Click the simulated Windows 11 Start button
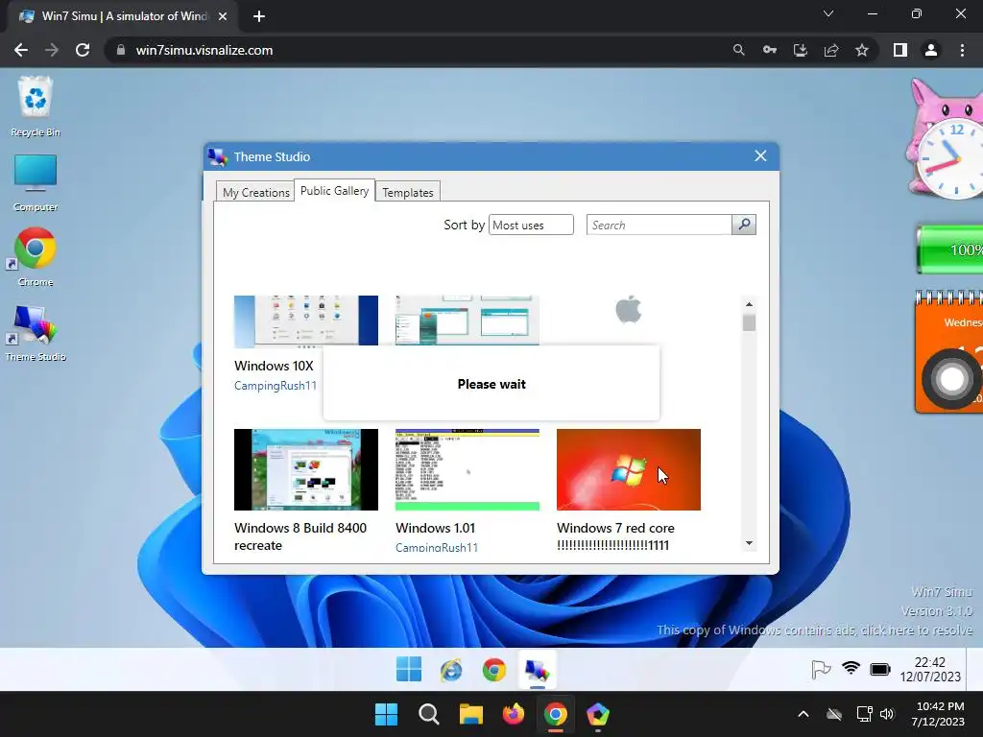Image resolution: width=983 pixels, height=737 pixels. [409, 669]
